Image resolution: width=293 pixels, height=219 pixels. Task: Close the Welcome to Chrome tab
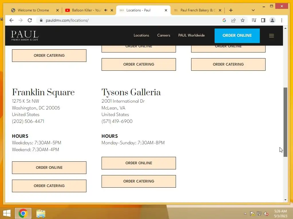coord(58,10)
